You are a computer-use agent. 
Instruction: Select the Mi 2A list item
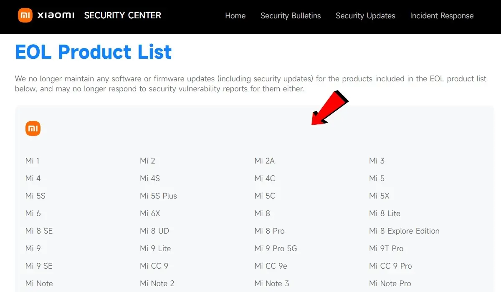pos(265,161)
